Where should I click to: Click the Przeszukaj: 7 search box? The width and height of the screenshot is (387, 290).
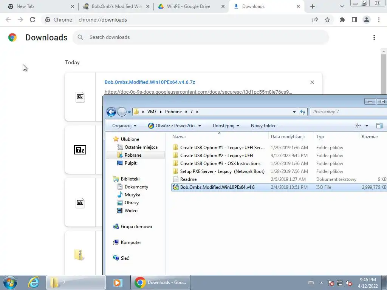click(348, 112)
